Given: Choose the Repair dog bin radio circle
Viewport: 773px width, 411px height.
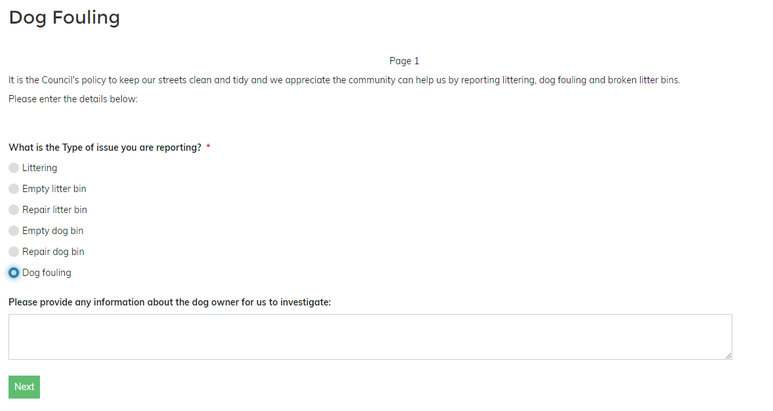Looking at the screenshot, I should pyautogui.click(x=14, y=252).
